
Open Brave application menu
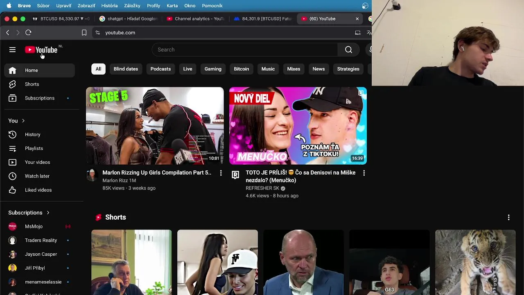[24, 6]
